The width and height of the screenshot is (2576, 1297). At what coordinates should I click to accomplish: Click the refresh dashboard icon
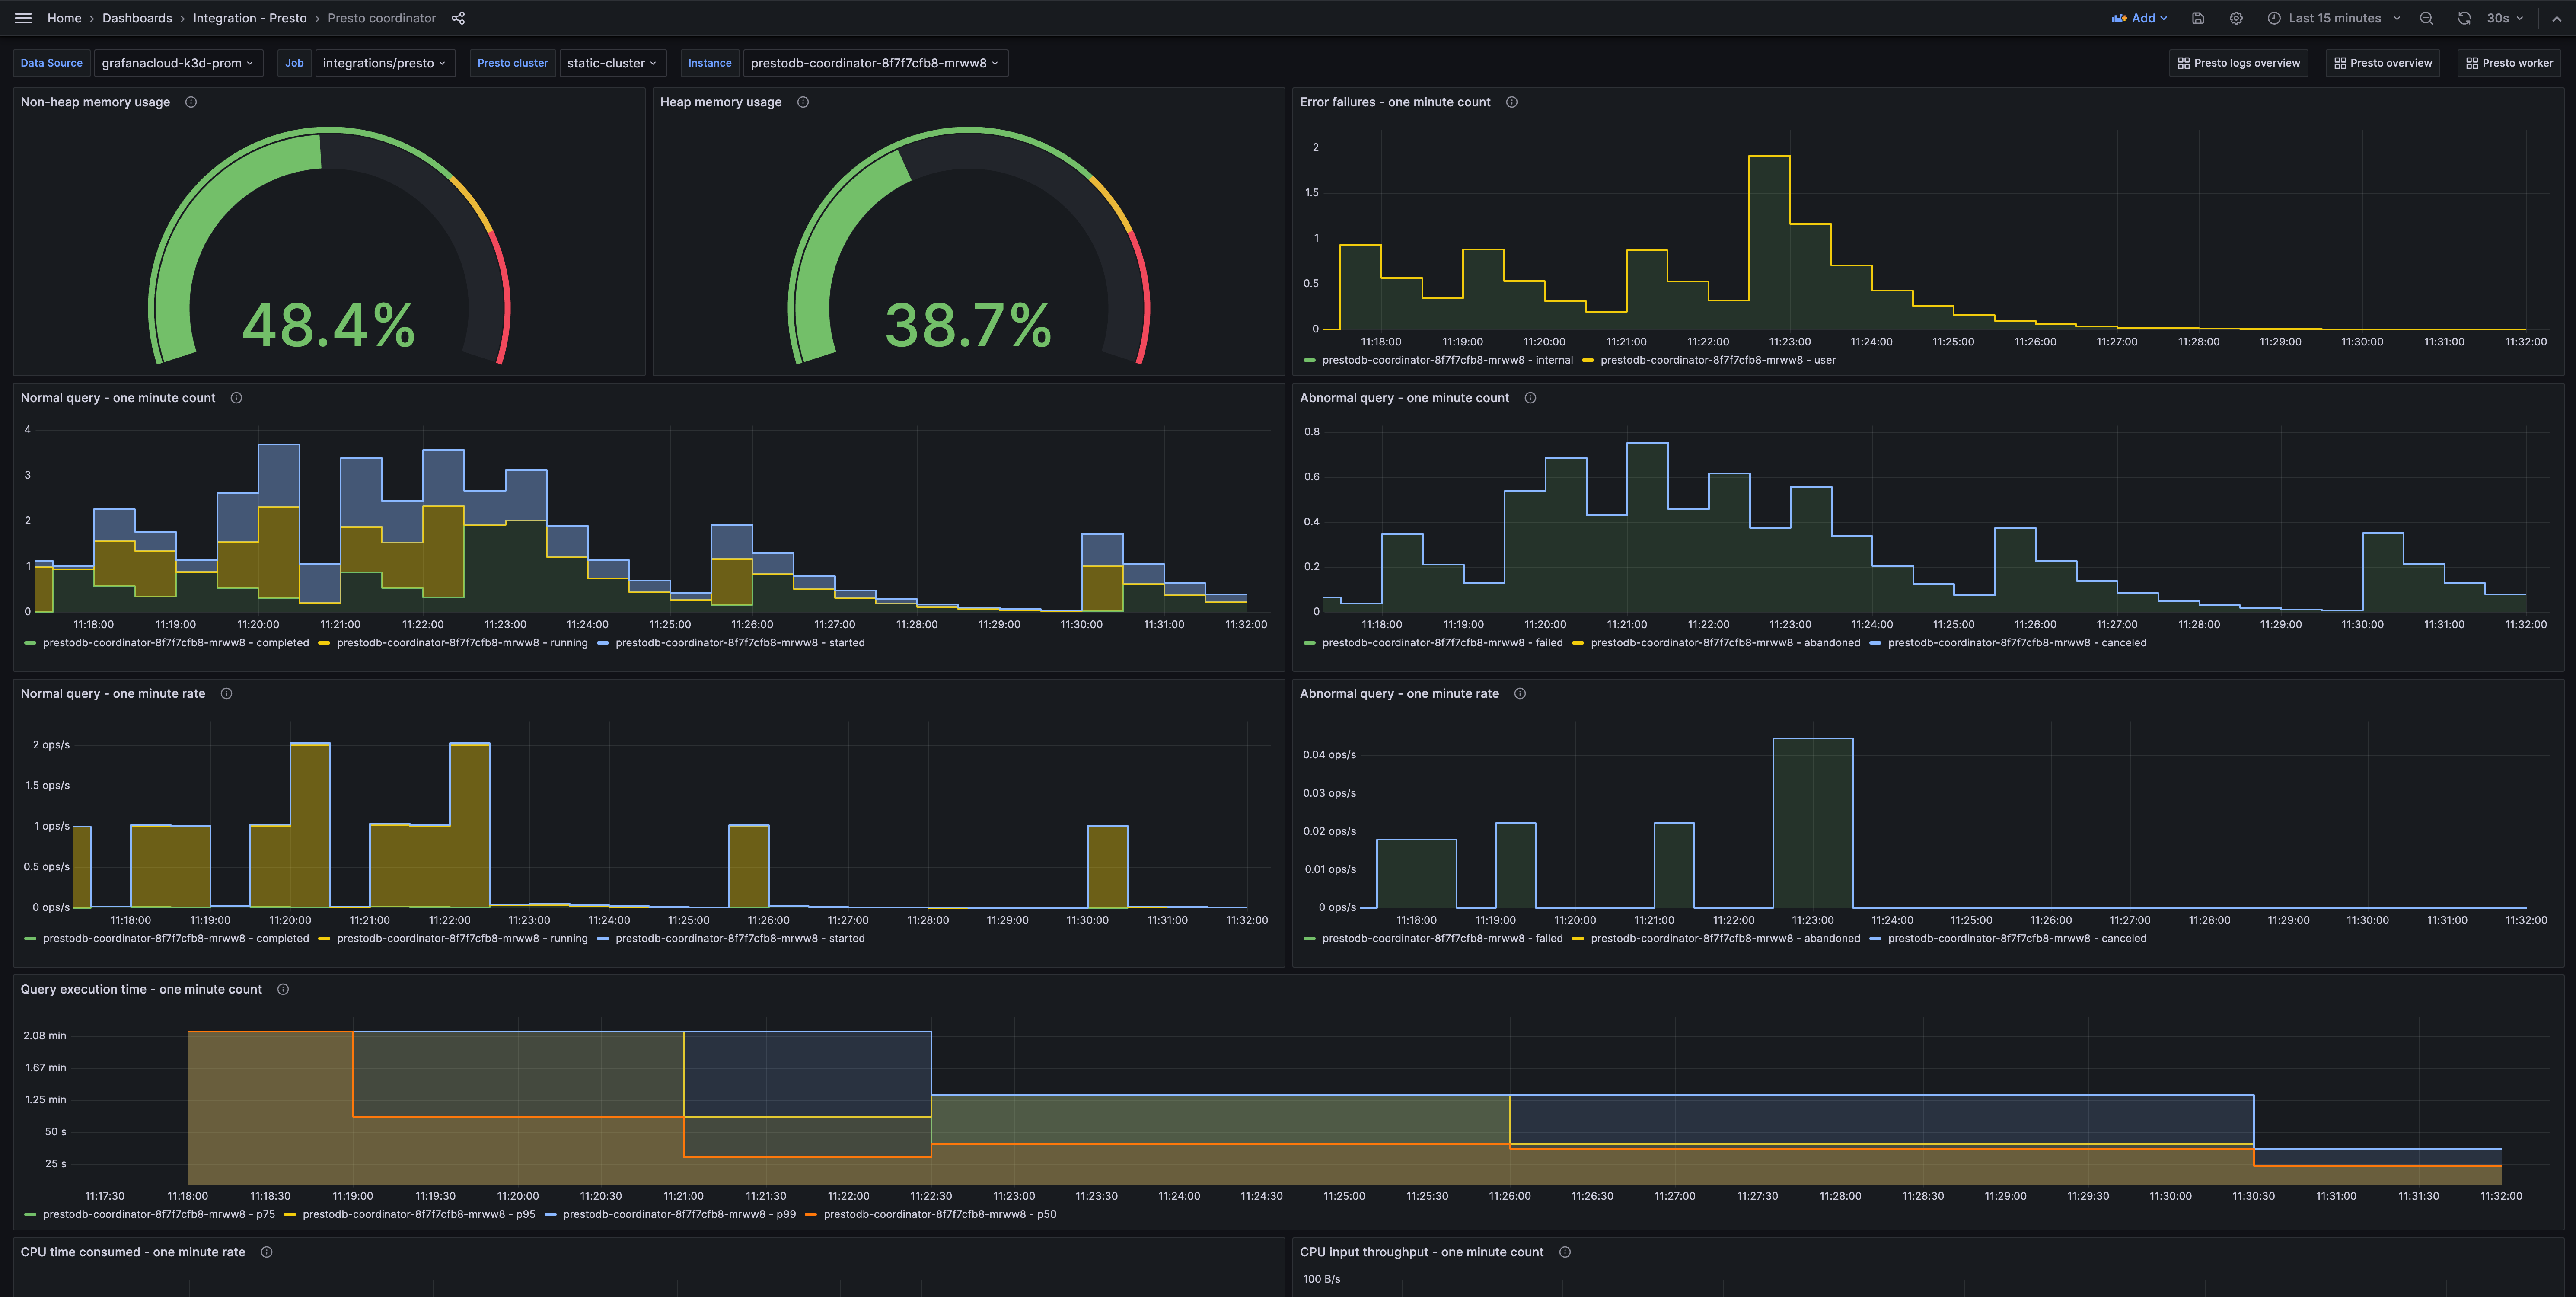click(x=2464, y=18)
